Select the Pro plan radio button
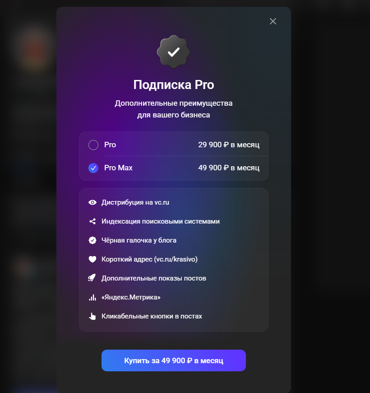 pos(93,145)
